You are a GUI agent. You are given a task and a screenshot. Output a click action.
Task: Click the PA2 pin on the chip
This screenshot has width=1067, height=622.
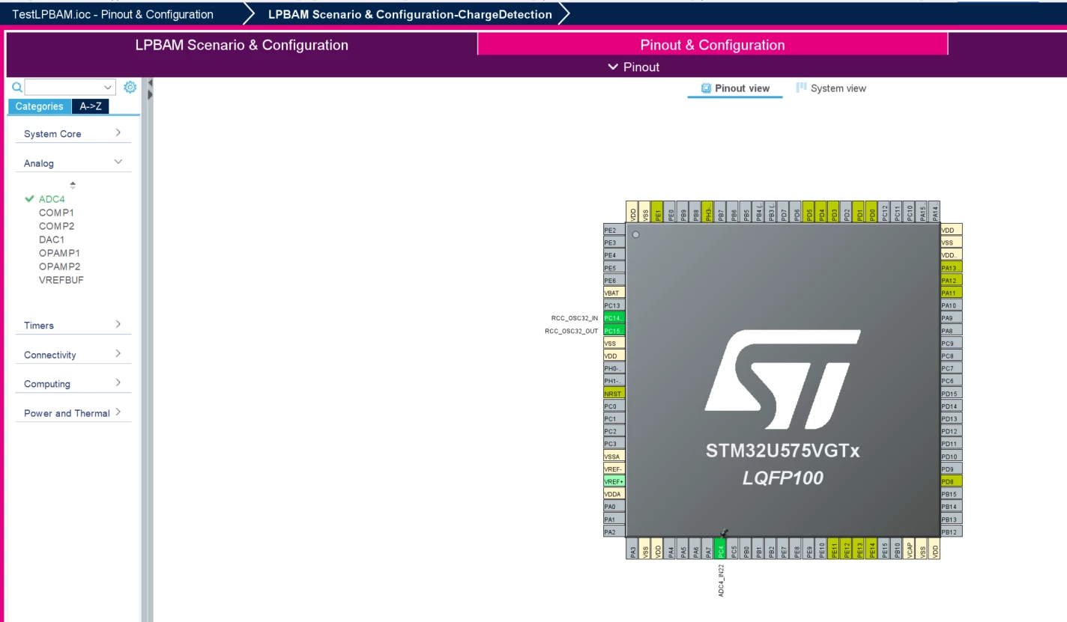point(614,532)
